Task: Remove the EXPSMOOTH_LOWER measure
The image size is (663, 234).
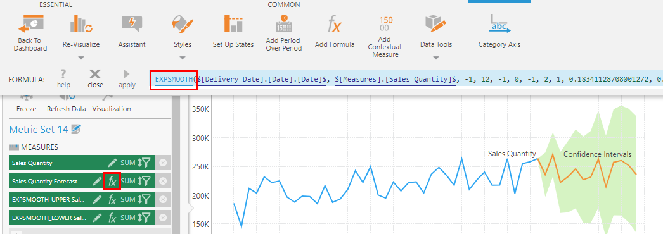Action: pyautogui.click(x=163, y=218)
